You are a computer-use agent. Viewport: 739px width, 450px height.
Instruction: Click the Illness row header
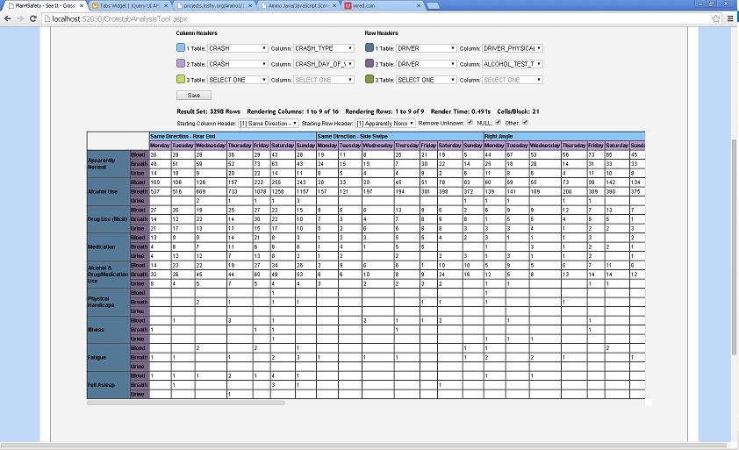(109, 329)
